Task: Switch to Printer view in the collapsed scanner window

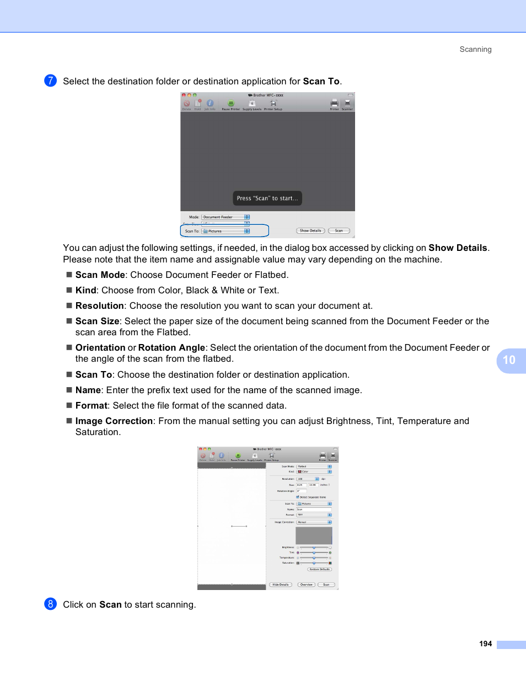Action: tap(334, 104)
